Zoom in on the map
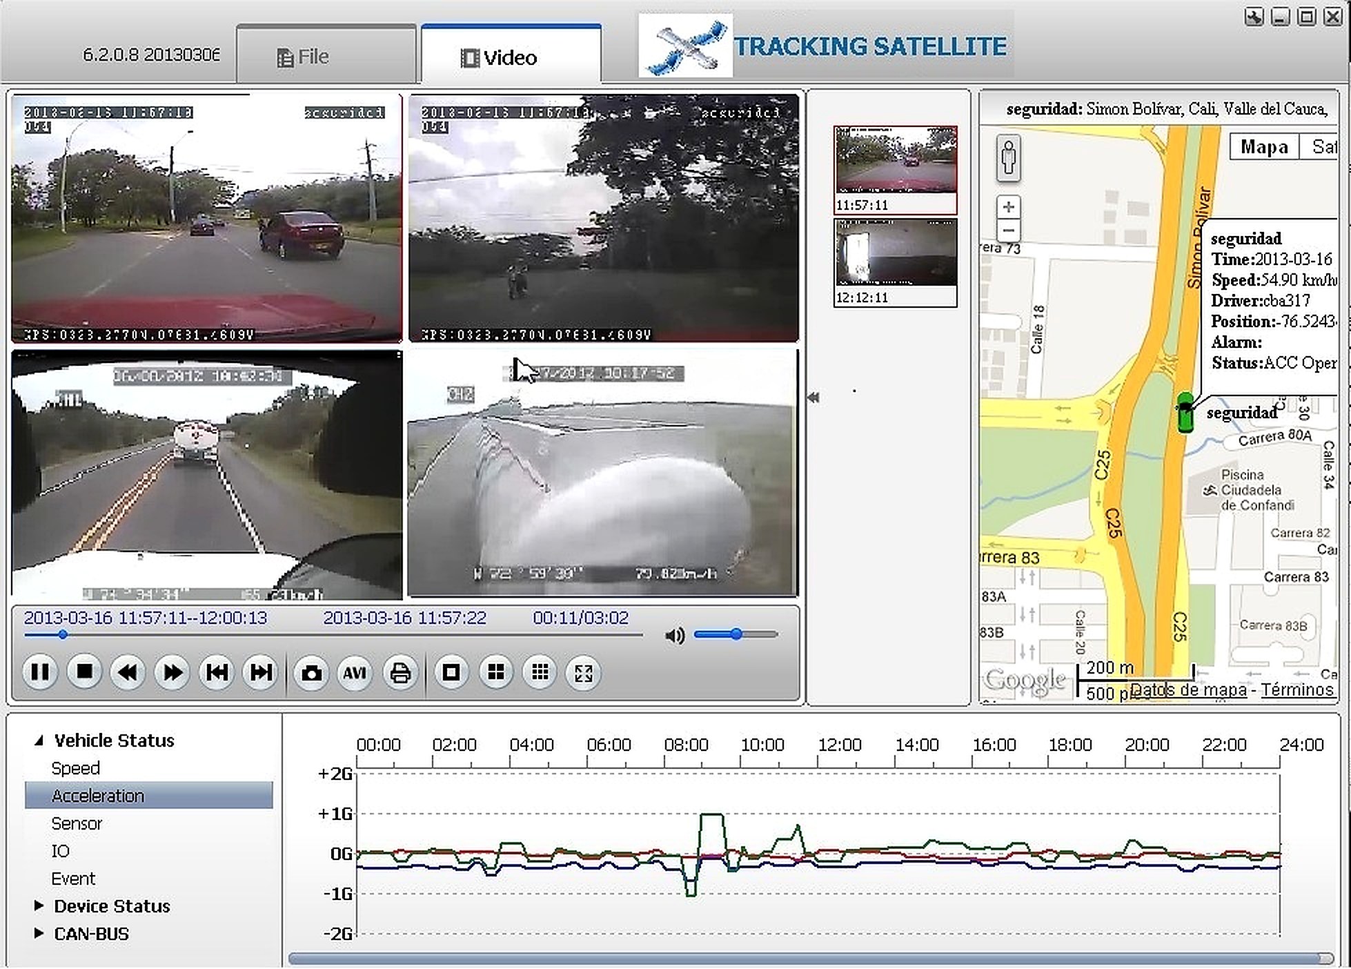 [1009, 206]
